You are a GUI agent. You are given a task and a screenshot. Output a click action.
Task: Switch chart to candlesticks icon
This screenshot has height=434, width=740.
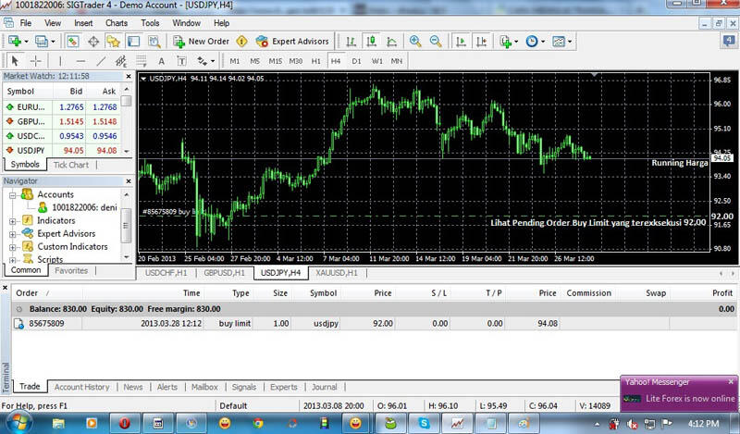pyautogui.click(x=372, y=42)
